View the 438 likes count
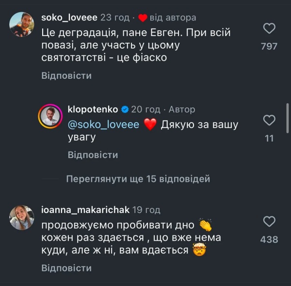The image size is (291, 286). click(x=269, y=239)
